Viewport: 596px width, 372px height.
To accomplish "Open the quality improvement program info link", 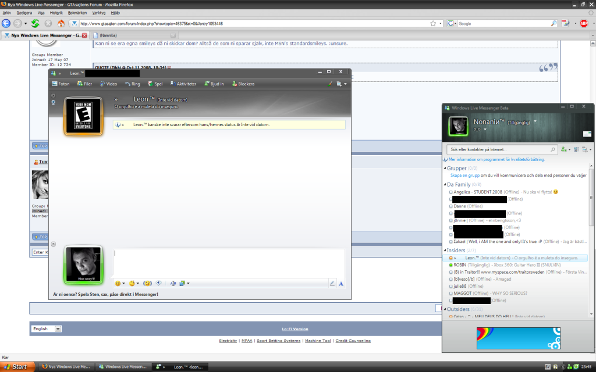I will pos(496,159).
